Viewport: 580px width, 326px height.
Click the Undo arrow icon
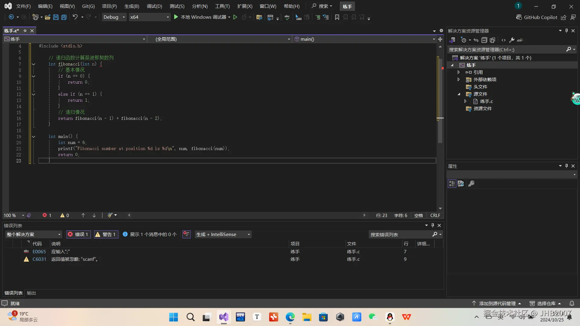coord(75,17)
